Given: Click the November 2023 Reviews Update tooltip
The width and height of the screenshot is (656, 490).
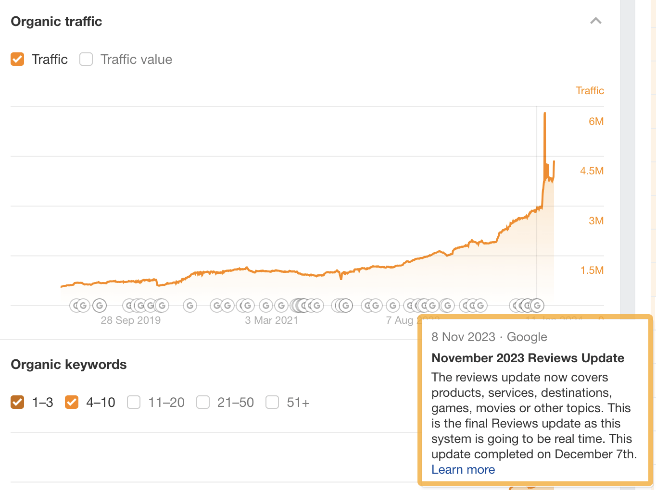Looking at the screenshot, I should (528, 358).
